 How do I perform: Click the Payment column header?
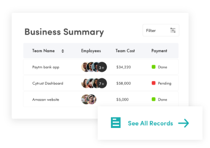159,51
